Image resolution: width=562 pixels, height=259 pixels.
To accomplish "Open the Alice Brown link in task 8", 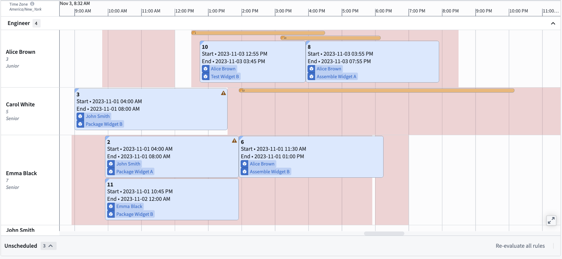I will [329, 69].
